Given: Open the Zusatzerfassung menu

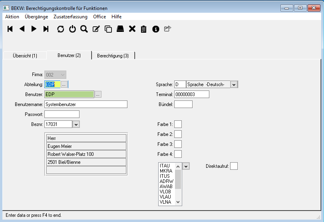Looking at the screenshot, I should tap(70, 17).
